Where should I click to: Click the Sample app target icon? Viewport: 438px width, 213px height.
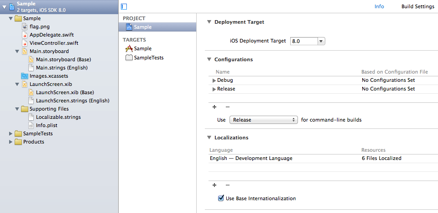point(129,48)
